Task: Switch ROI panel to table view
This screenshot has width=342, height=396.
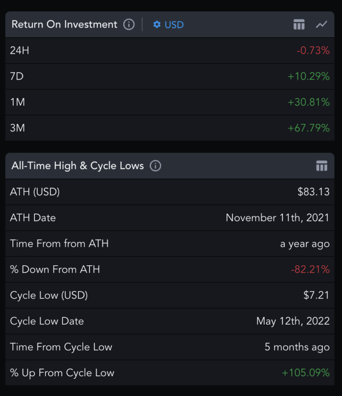Action: 299,24
